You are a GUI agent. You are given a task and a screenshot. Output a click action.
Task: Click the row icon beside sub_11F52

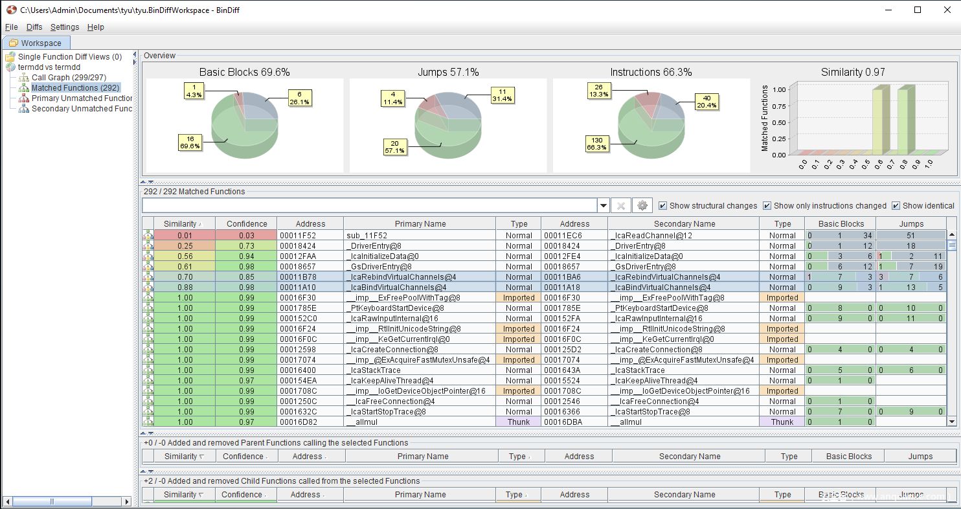pos(148,236)
